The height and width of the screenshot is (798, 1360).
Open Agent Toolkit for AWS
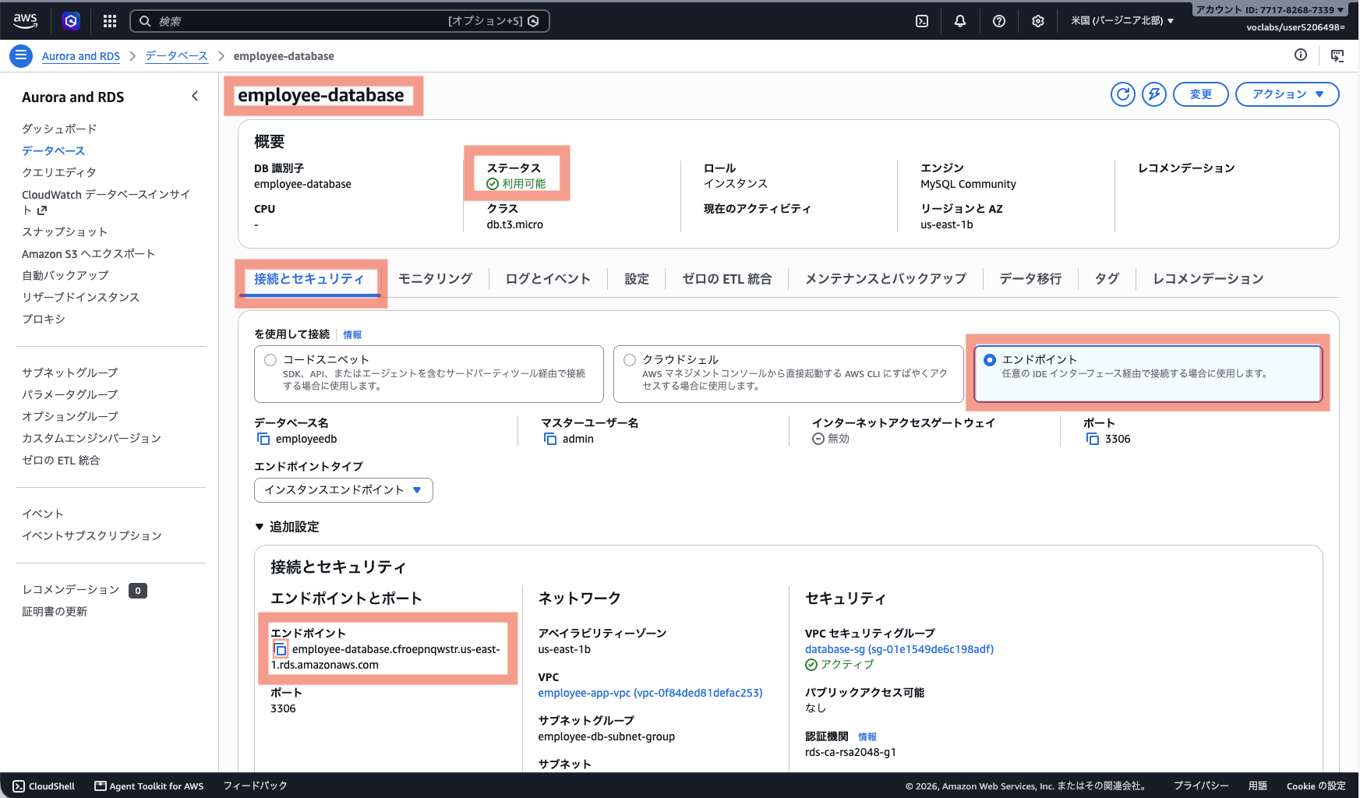coord(149,786)
